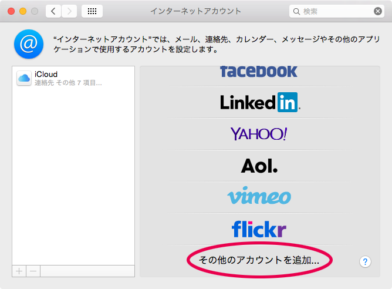Select the iCloud account row
The image size is (392, 289).
(73, 78)
